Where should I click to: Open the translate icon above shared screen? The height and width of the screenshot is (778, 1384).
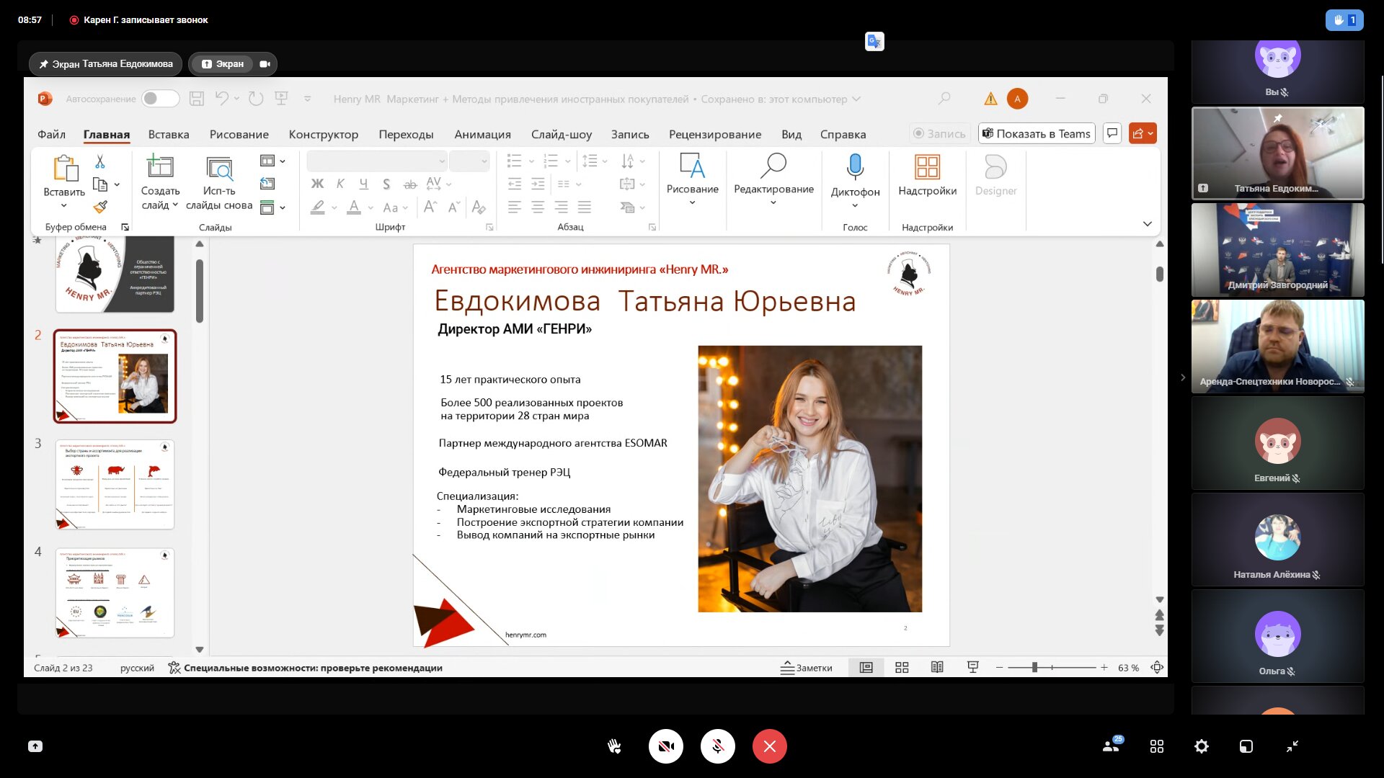(x=874, y=42)
